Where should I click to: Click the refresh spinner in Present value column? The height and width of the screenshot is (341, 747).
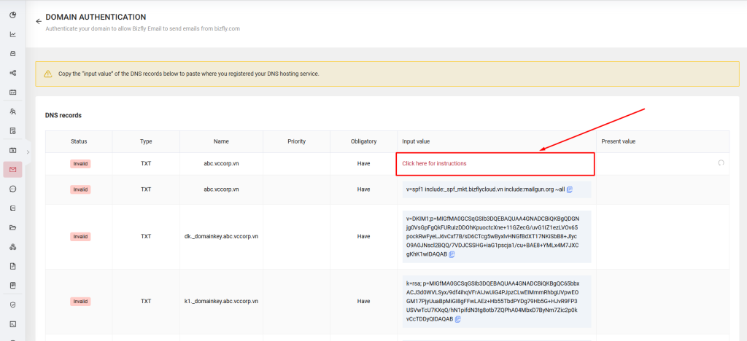click(x=721, y=163)
